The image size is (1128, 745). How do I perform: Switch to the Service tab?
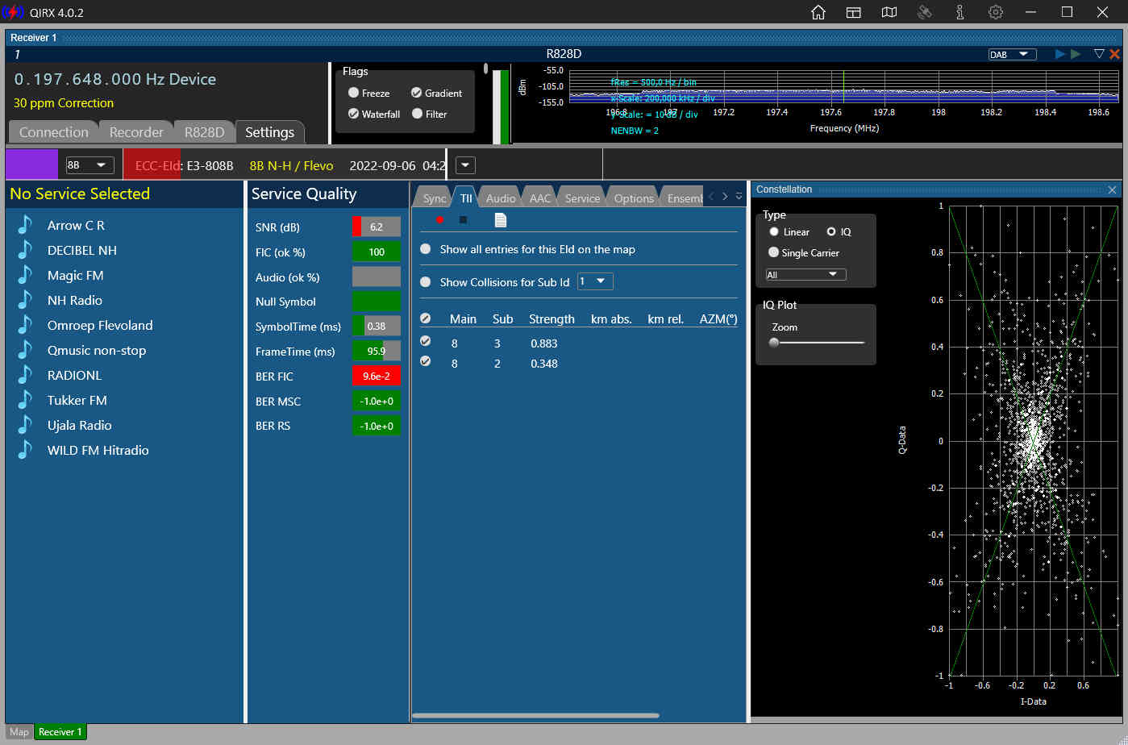[582, 198]
